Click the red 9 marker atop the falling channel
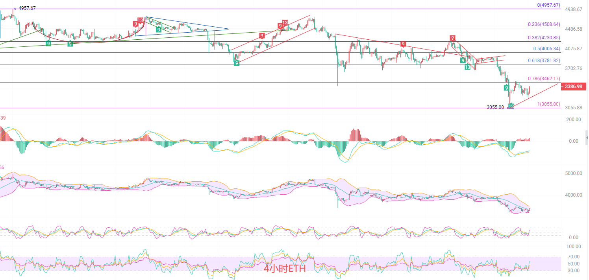589x280 pixels. click(x=453, y=38)
